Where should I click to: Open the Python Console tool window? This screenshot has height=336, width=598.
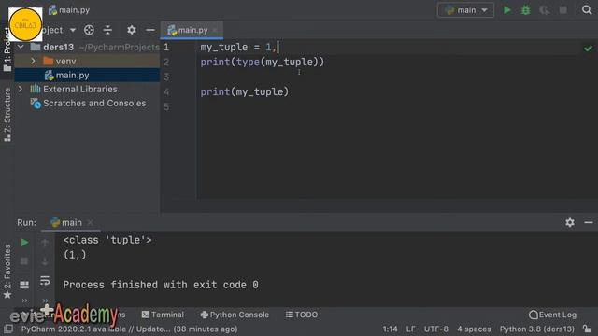235,315
